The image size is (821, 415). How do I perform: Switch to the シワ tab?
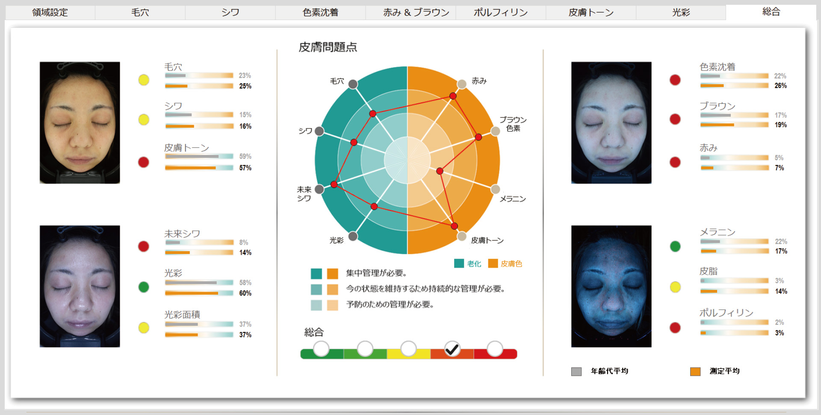coord(230,12)
